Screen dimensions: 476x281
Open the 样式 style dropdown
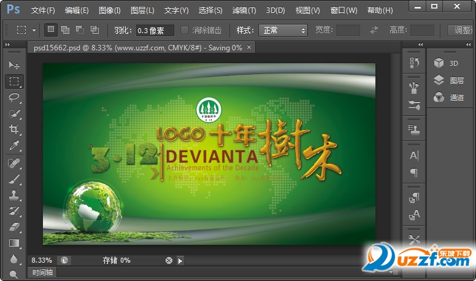(283, 31)
